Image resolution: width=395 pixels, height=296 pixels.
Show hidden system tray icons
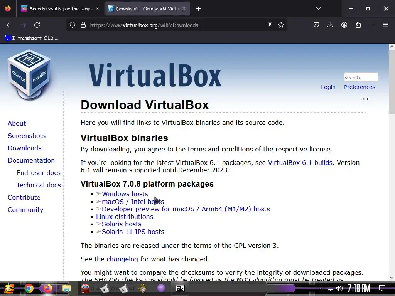coord(321,288)
